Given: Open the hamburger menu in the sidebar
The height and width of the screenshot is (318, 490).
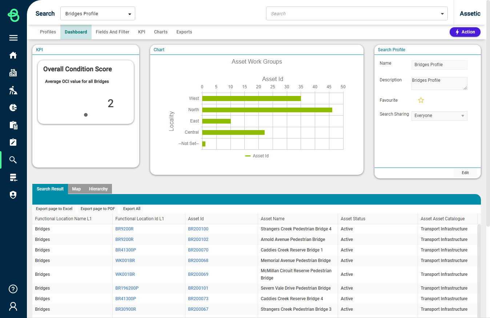Looking at the screenshot, I should click(x=13, y=38).
